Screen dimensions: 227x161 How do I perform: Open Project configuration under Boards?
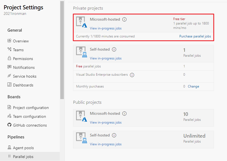[x=31, y=108]
